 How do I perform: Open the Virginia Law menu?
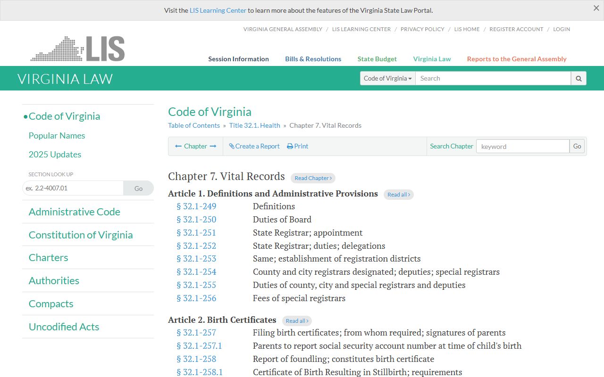point(432,59)
